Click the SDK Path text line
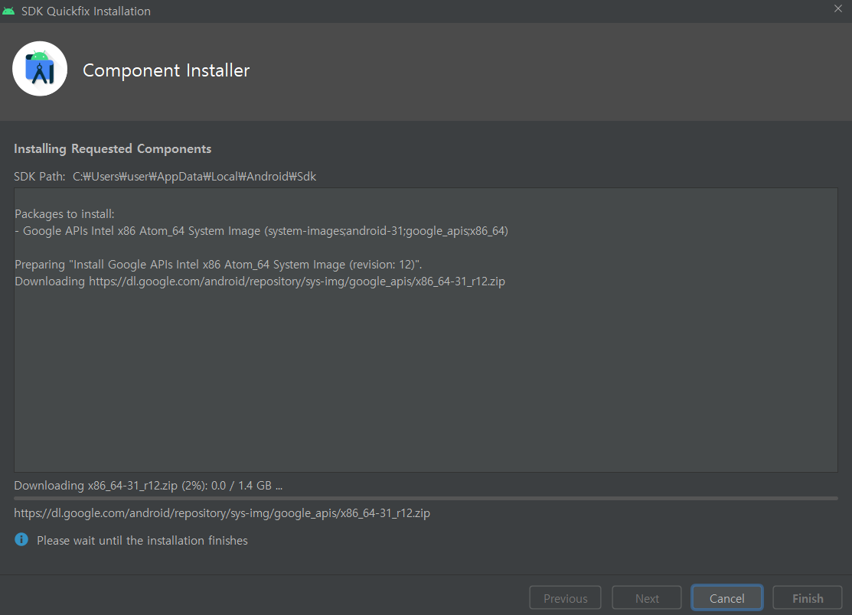The image size is (852, 615). coord(165,177)
